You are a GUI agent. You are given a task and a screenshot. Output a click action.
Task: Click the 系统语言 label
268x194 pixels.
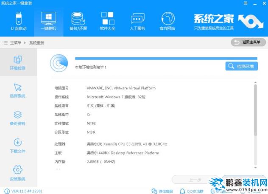click(x=61, y=106)
